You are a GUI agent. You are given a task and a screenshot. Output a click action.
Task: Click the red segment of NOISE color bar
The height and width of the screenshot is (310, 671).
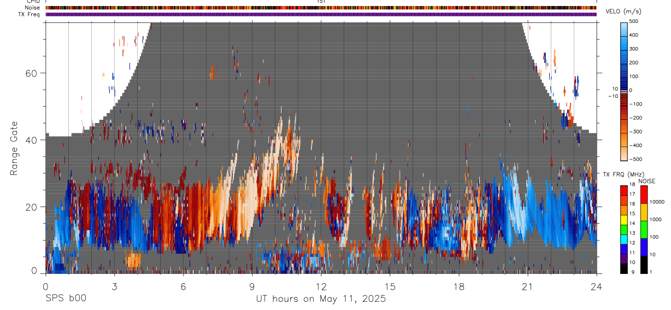click(643, 194)
